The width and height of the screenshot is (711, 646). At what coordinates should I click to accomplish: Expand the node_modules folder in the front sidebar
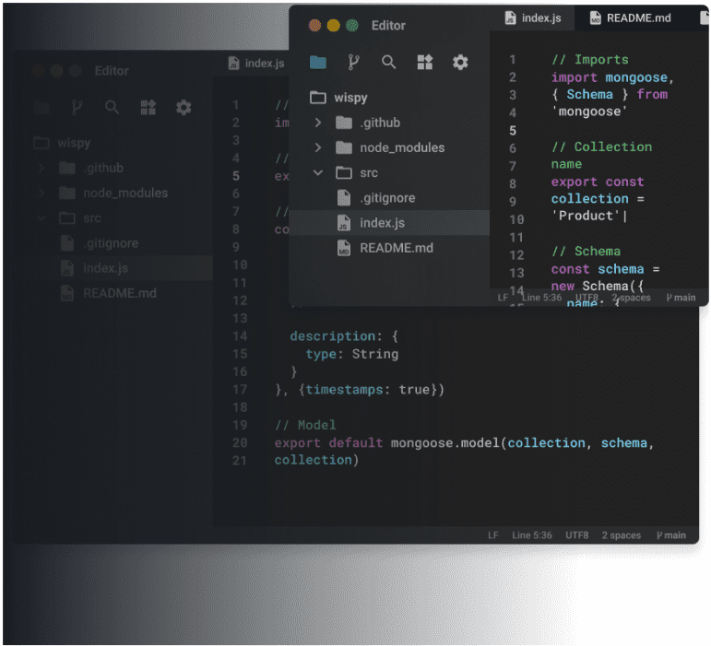pyautogui.click(x=318, y=147)
